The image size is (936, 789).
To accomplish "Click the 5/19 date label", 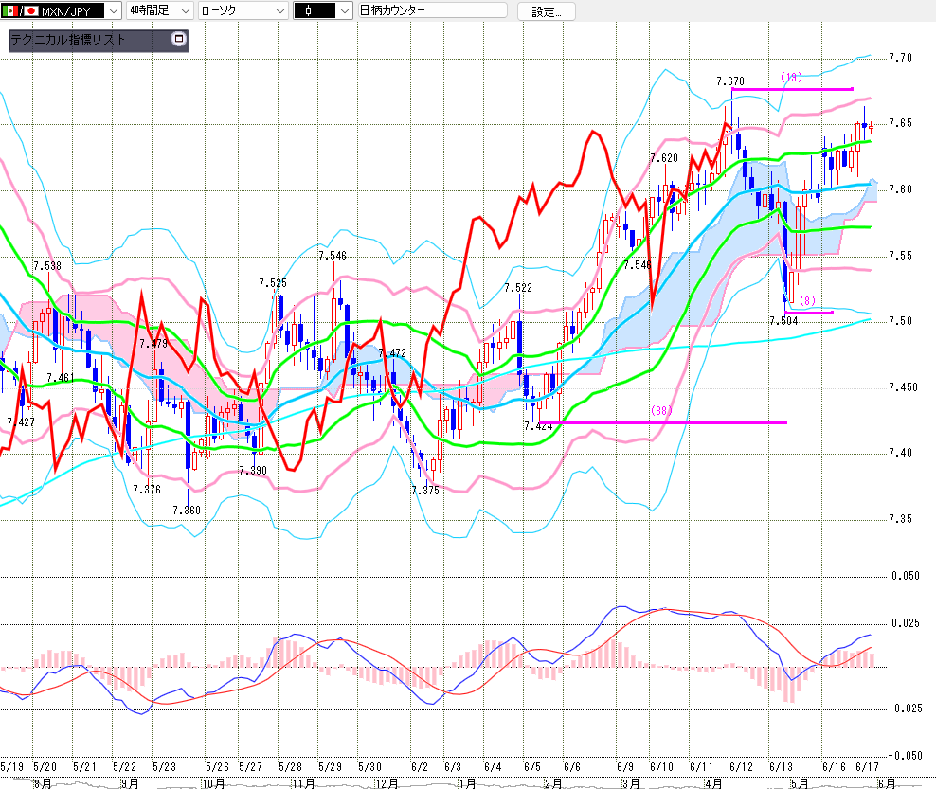I will point(12,767).
